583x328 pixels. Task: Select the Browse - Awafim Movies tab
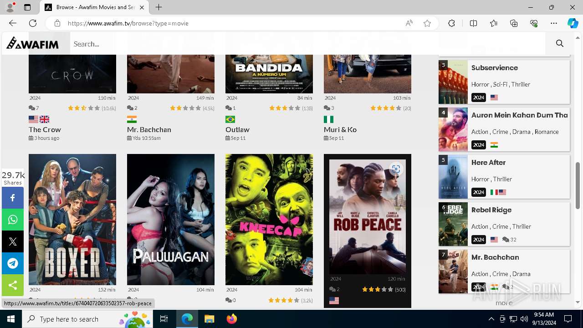point(95,7)
